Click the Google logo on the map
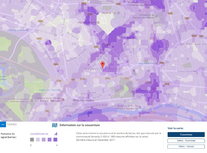The width and height of the screenshot is (207, 153). coord(7,119)
